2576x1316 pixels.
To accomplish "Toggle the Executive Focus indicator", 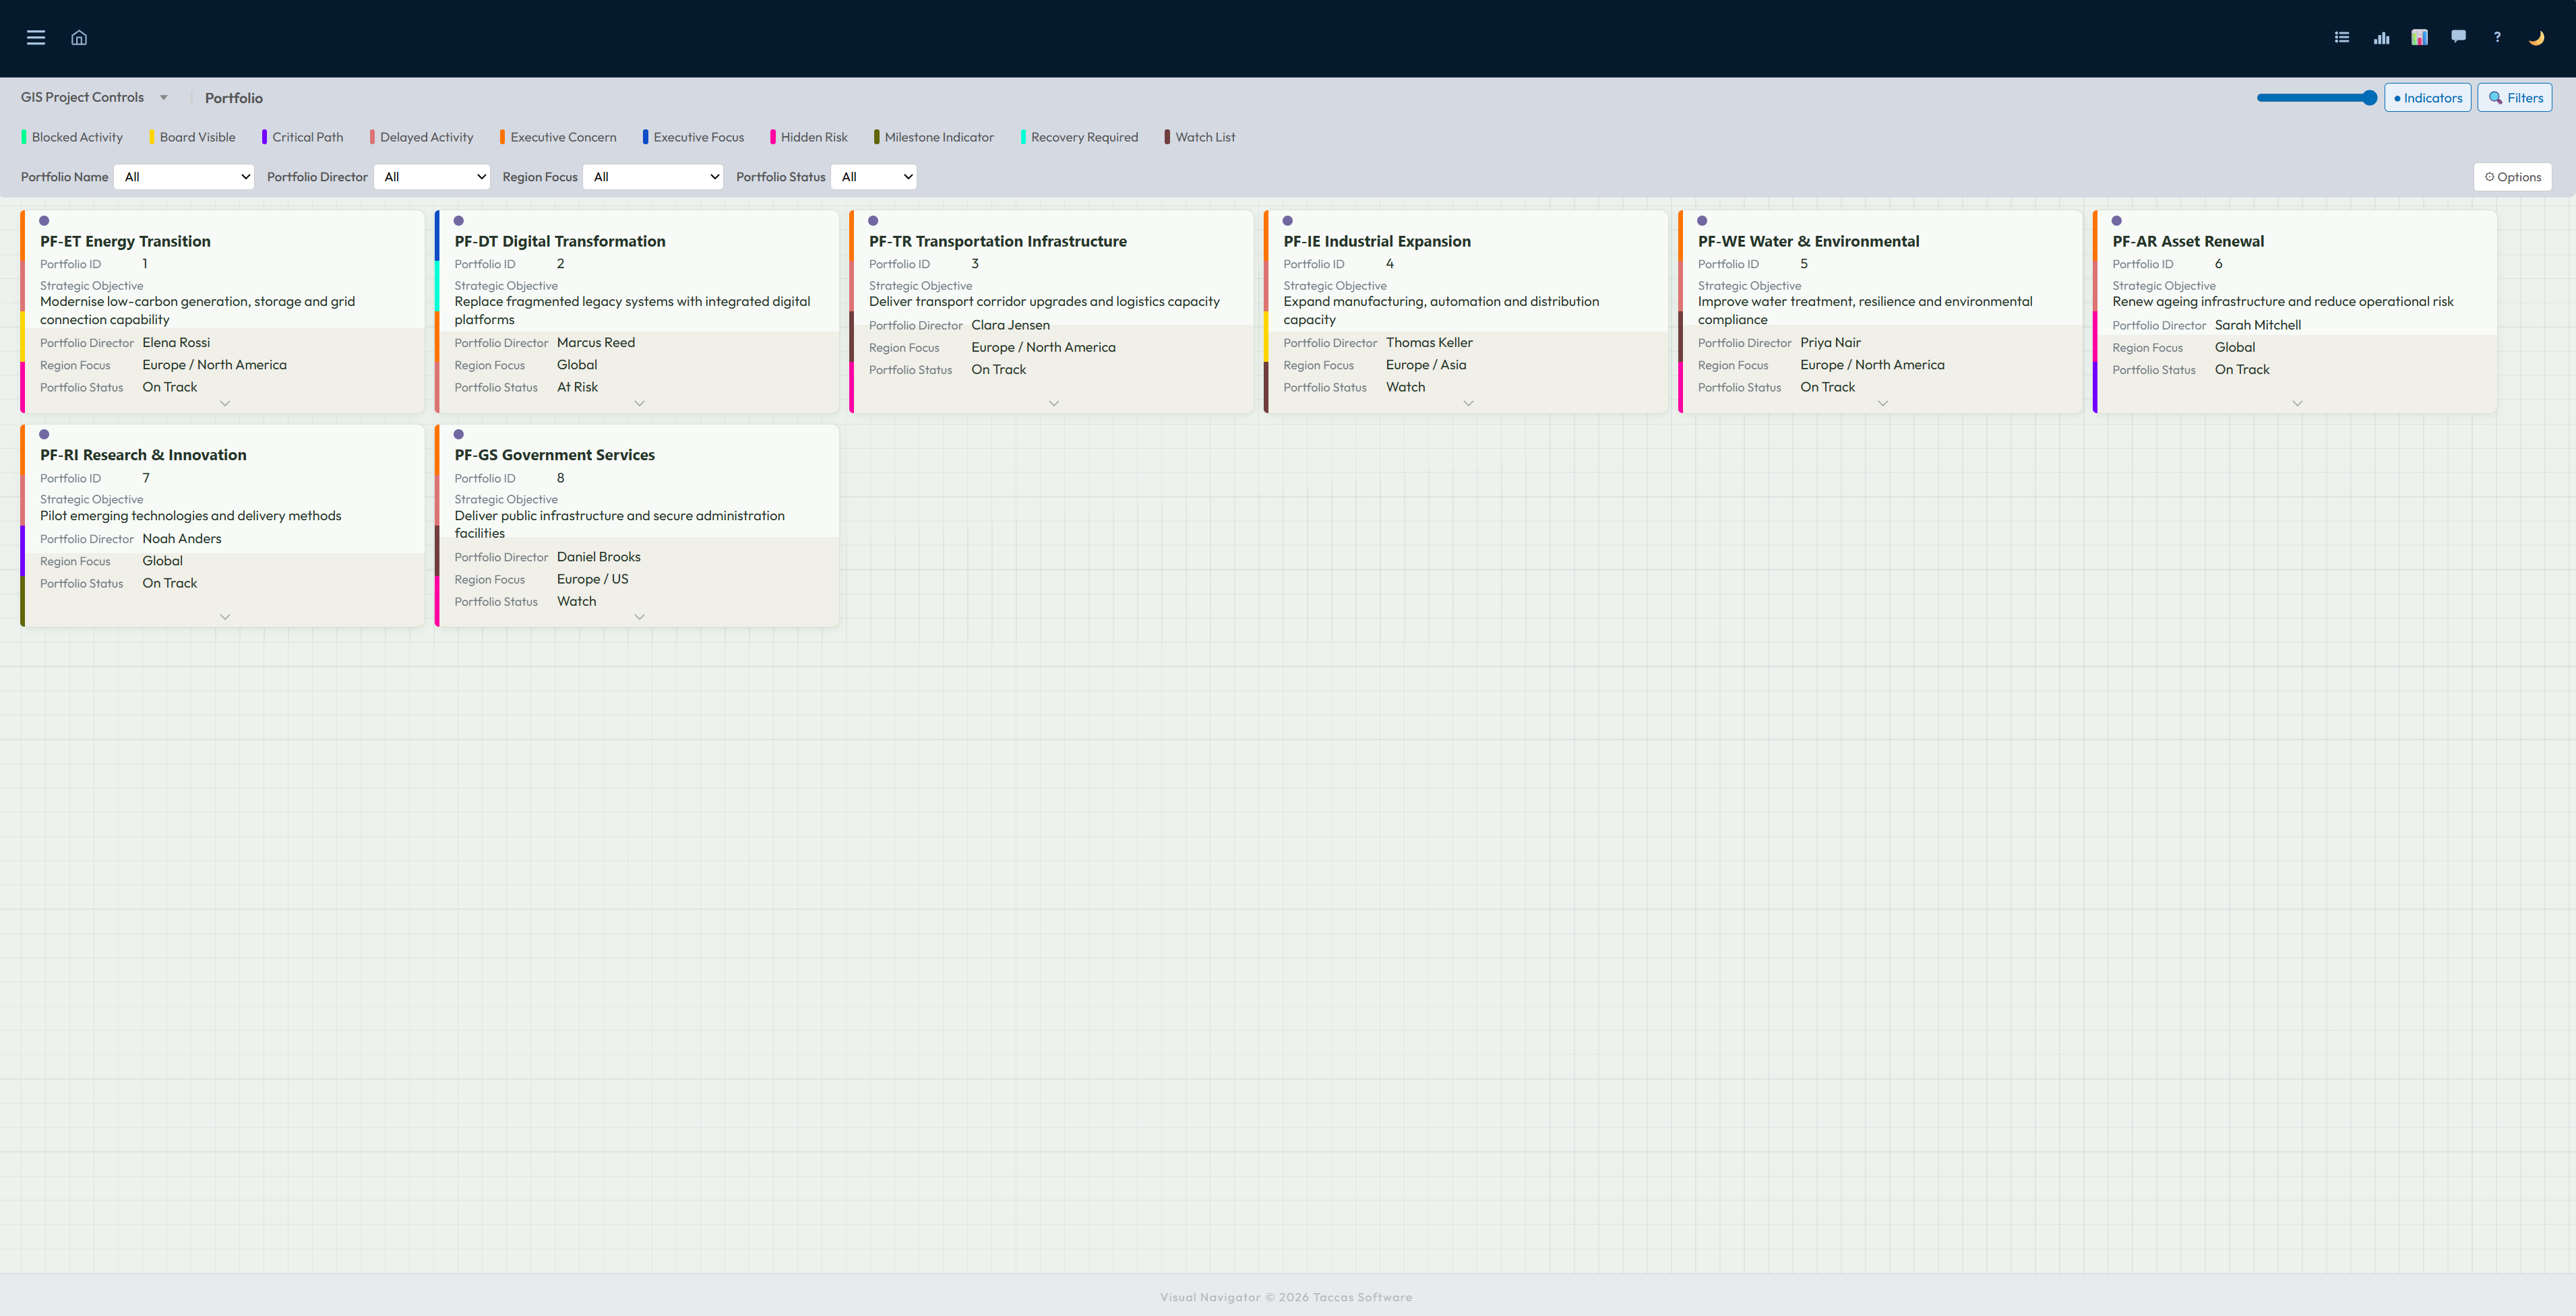I will pos(693,137).
